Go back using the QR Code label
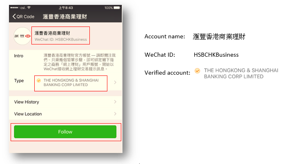 click(x=25, y=17)
